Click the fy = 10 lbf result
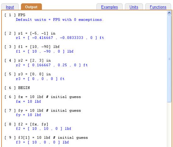Screen dimensions: 173x147 (28, 115)
